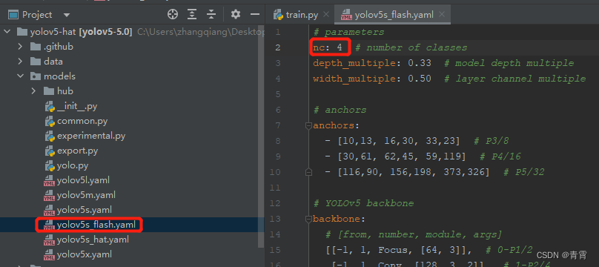Close the yolov5s_flash.yaml tab

(442, 15)
